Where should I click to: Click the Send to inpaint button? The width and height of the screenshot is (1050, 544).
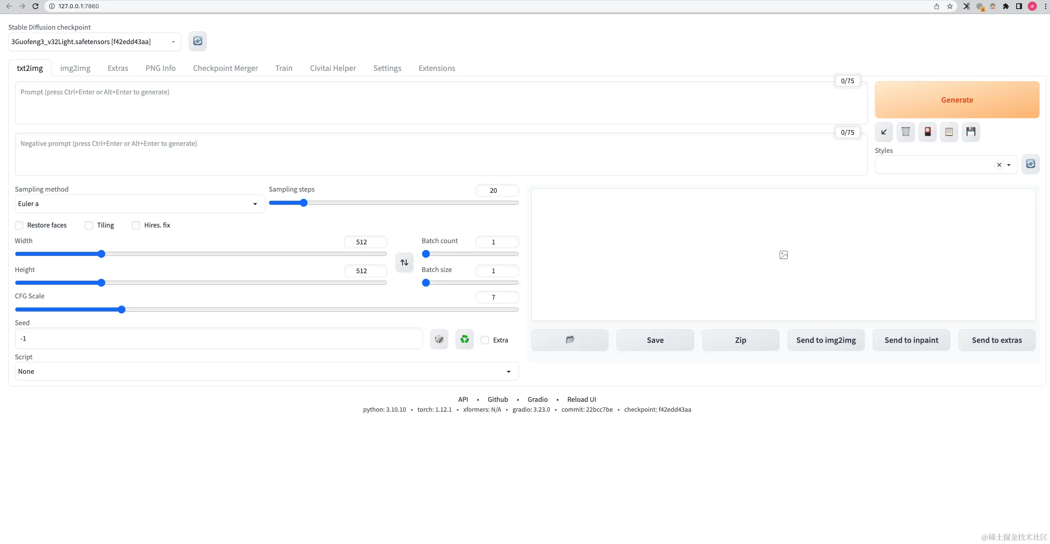pos(911,340)
